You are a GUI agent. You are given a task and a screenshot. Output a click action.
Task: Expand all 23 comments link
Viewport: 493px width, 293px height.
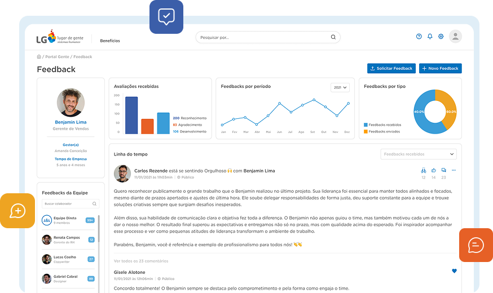[141, 261]
